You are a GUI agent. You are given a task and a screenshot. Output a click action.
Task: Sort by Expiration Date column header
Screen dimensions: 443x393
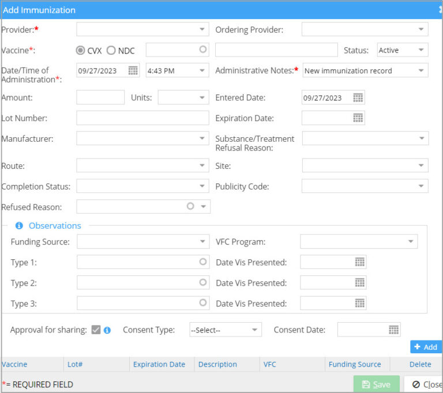[x=159, y=364]
